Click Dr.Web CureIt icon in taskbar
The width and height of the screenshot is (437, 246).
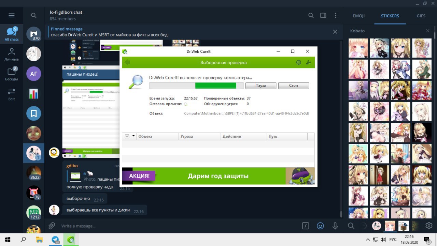coord(71,240)
